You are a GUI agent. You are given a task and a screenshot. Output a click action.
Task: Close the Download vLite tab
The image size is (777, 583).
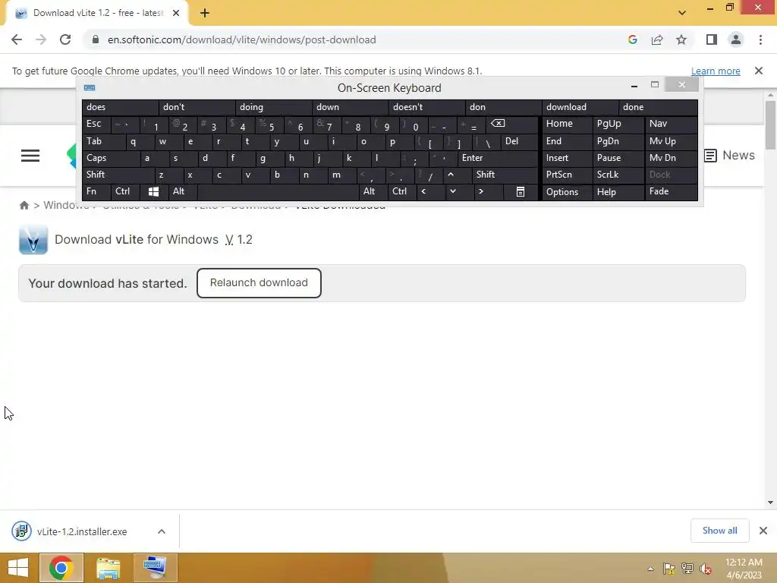pyautogui.click(x=176, y=14)
